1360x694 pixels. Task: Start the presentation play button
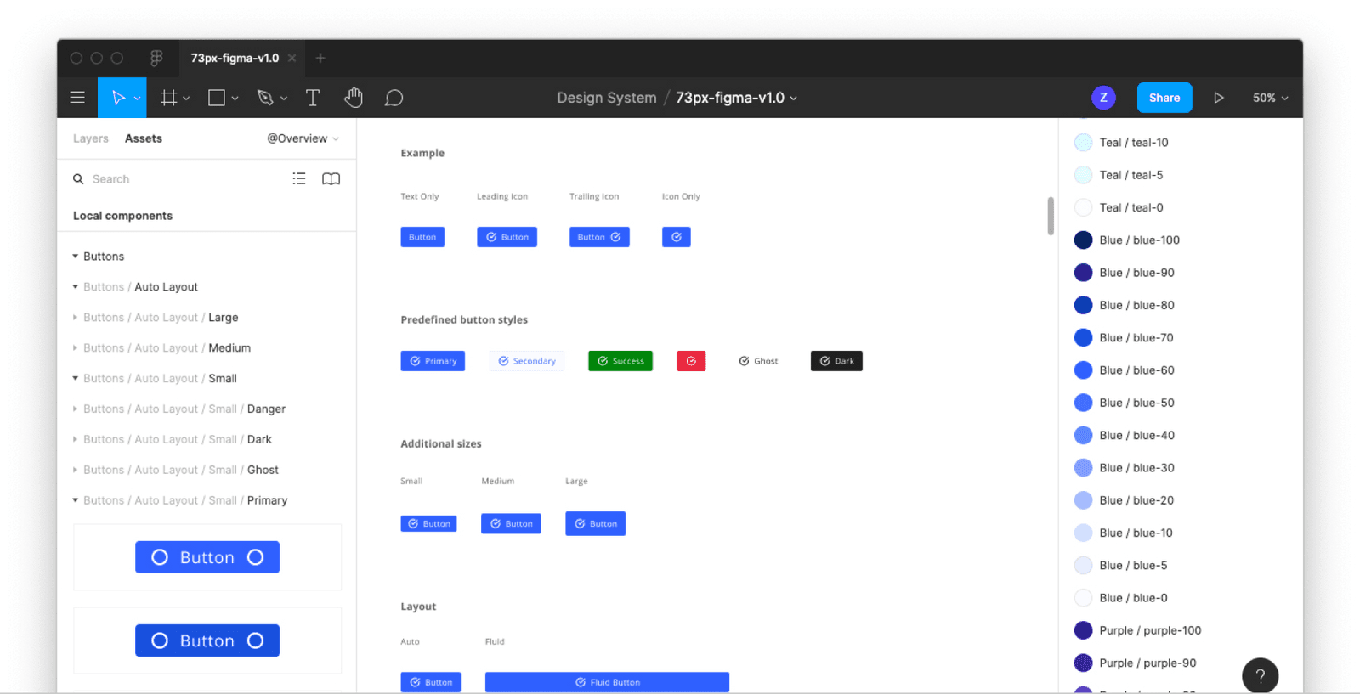[x=1219, y=98]
